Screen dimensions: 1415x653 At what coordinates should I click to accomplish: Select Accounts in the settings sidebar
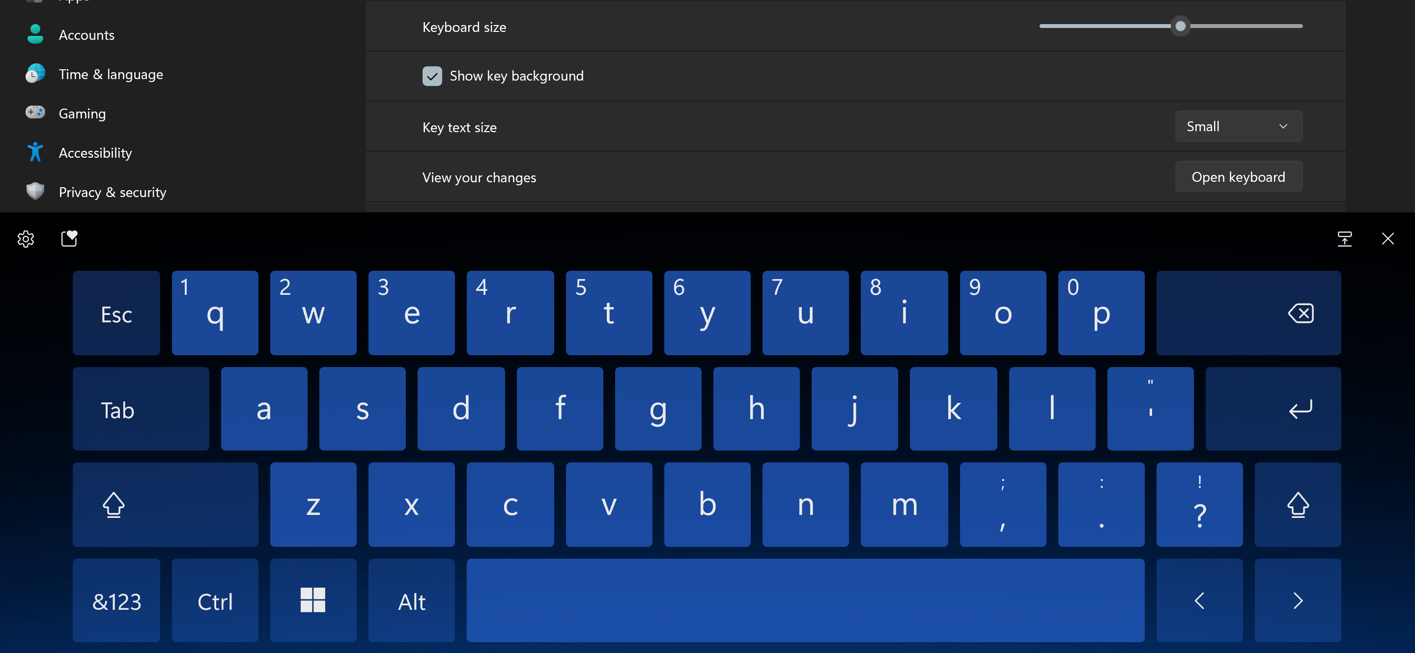[86, 34]
